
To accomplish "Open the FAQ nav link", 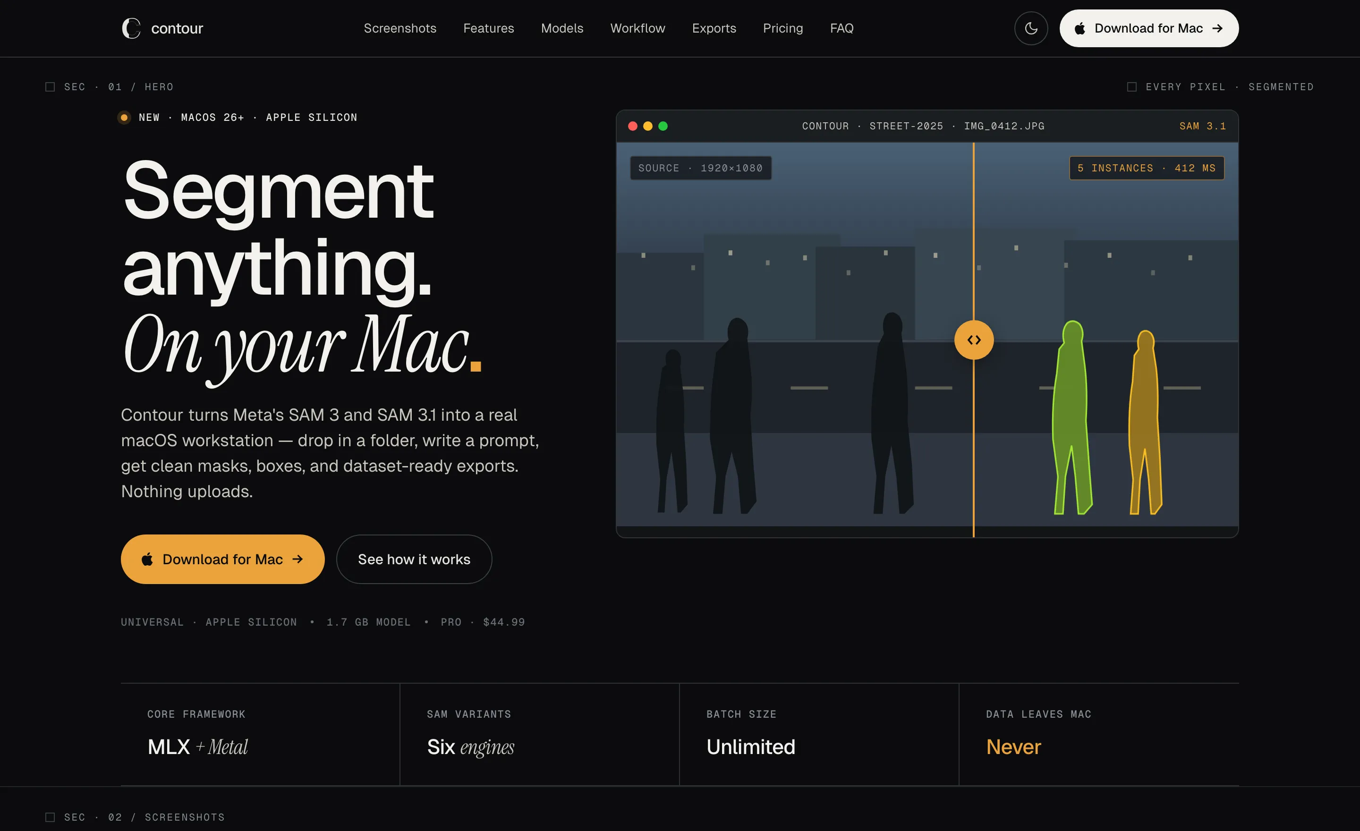I will click(841, 28).
